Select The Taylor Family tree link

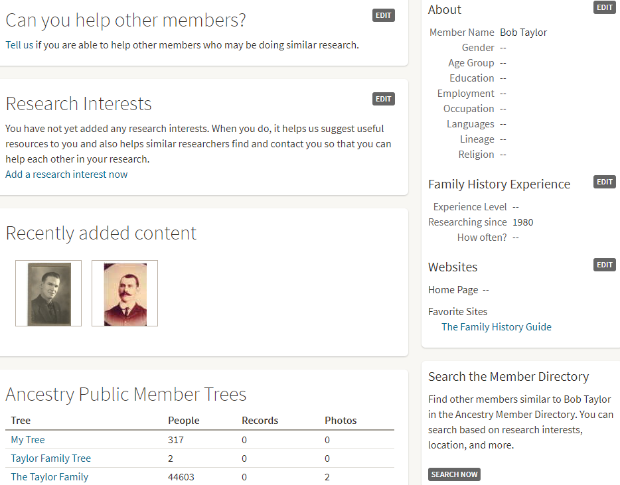[x=49, y=477]
